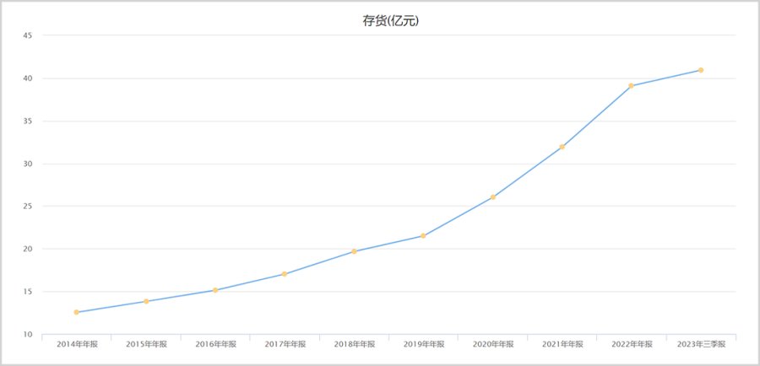Click the 2016年年报 data point
Image resolution: width=760 pixels, height=366 pixels.
pos(215,290)
